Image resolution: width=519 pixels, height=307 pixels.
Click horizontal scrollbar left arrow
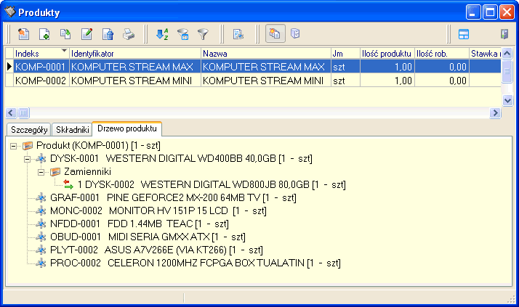[11, 113]
